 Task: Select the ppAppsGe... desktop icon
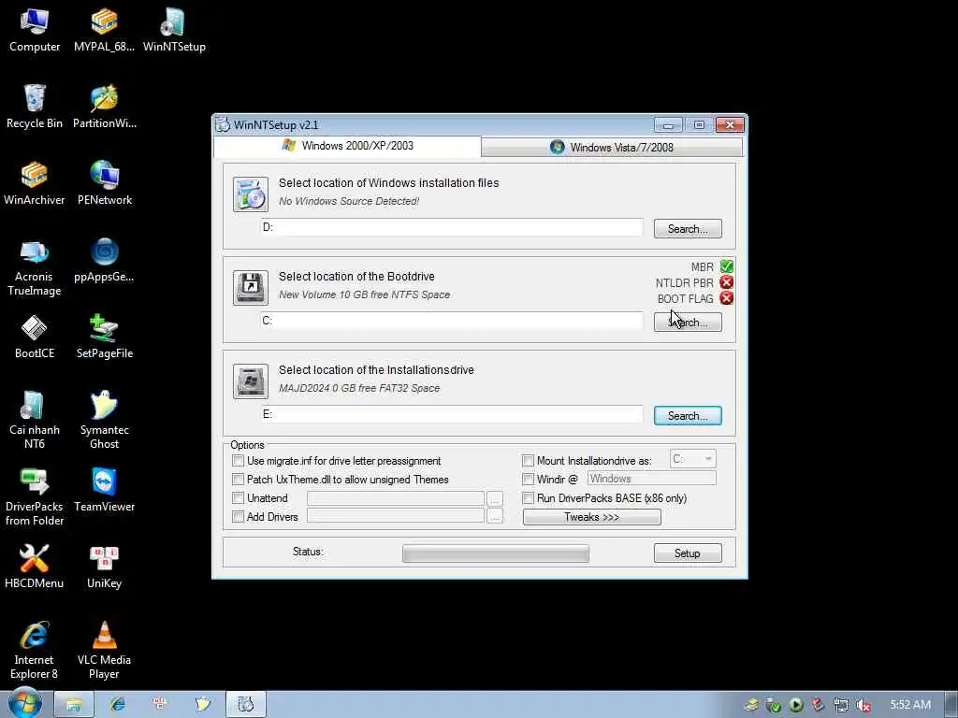[104, 261]
